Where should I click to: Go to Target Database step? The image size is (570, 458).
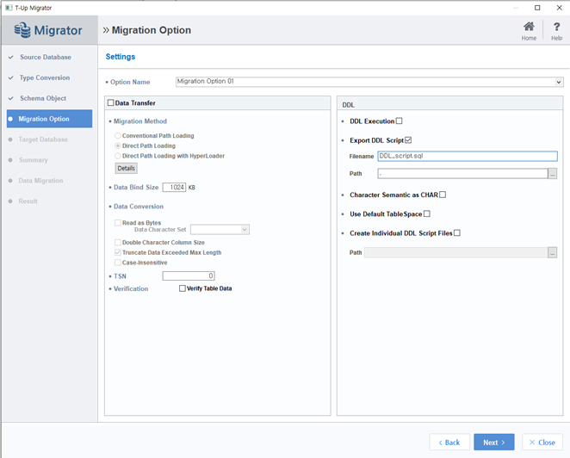[x=43, y=139]
